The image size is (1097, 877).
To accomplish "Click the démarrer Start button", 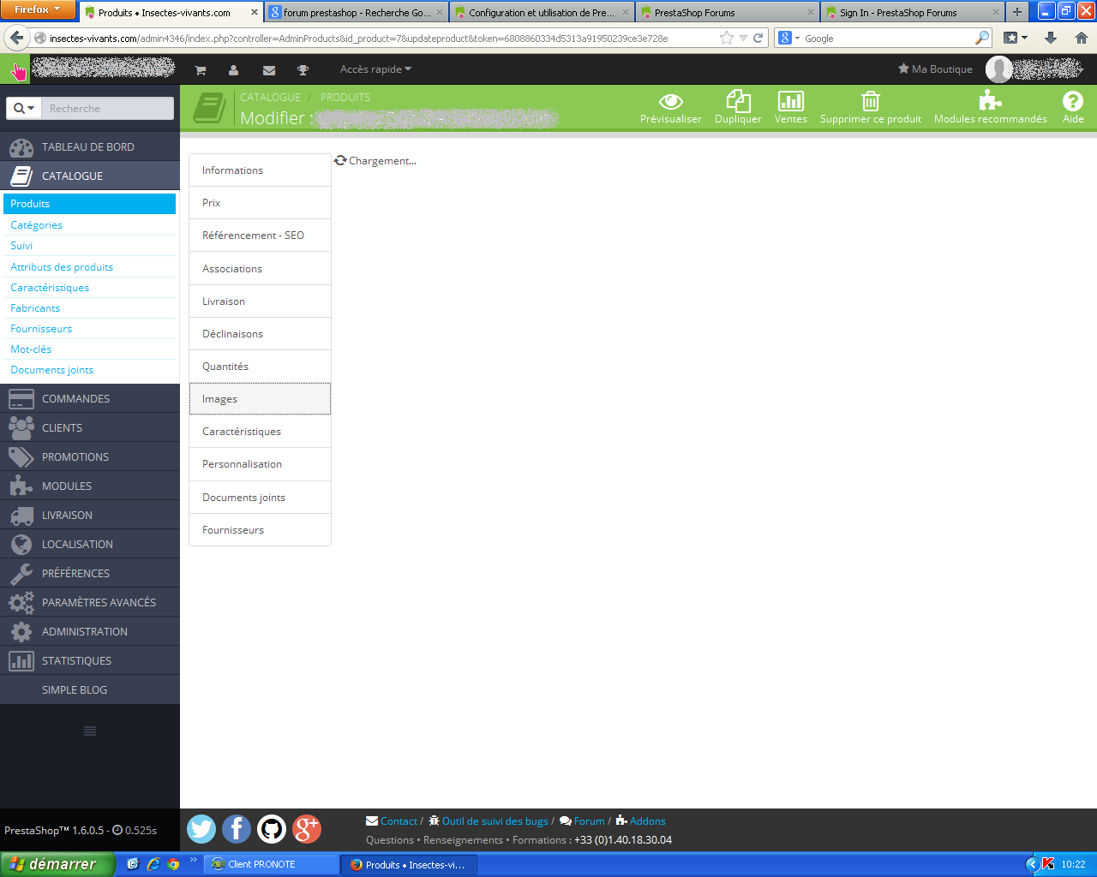I will 57,864.
